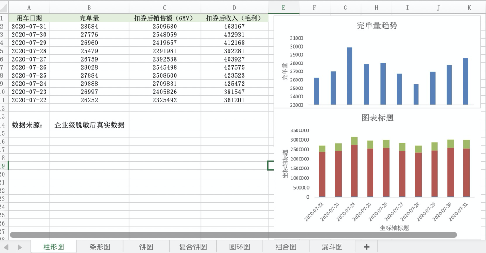Viewport: 486px width, 253px height.
Task: Click the 扣券后销售额（GMV） header cell
Action: [x=165, y=18]
